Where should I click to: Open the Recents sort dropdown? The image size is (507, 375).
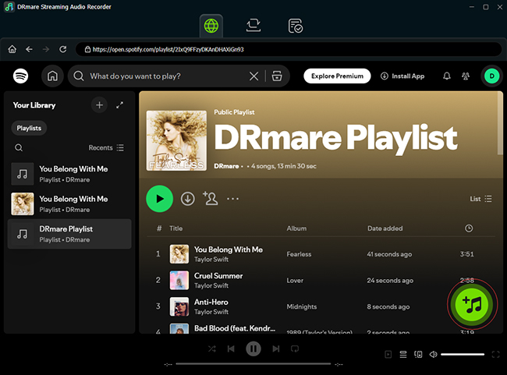click(106, 147)
